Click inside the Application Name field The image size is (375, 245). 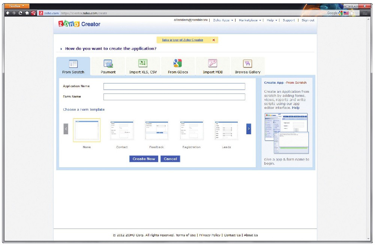pos(174,86)
